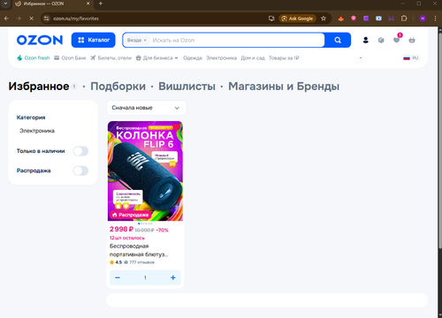Expand the Везде search scope dropdown
442x318 pixels.
[137, 41]
